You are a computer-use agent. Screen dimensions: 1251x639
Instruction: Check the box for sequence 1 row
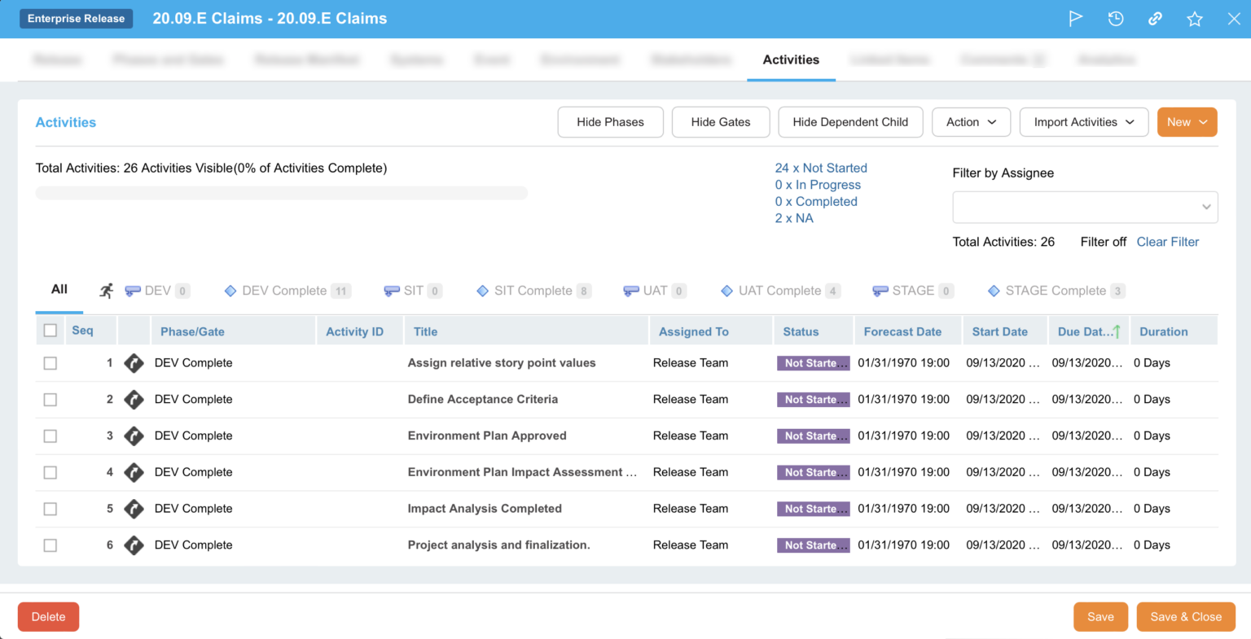50,363
